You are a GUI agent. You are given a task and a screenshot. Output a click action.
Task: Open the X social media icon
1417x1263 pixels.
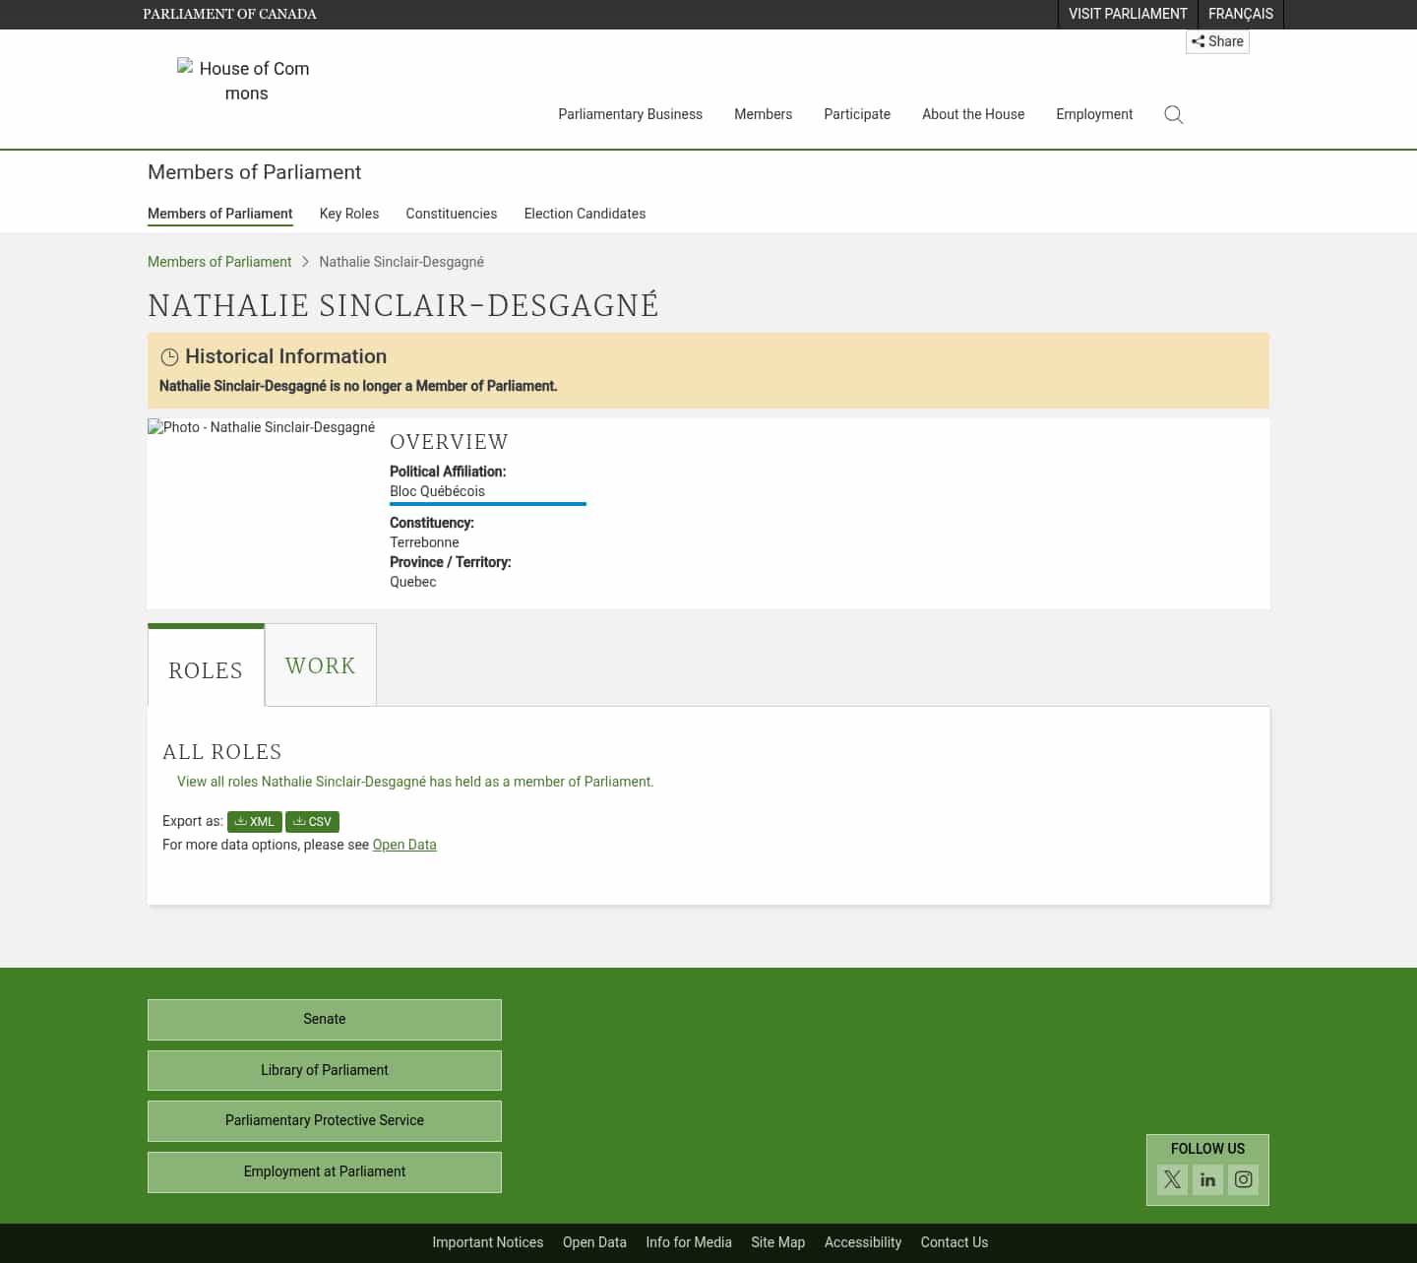(1172, 1179)
